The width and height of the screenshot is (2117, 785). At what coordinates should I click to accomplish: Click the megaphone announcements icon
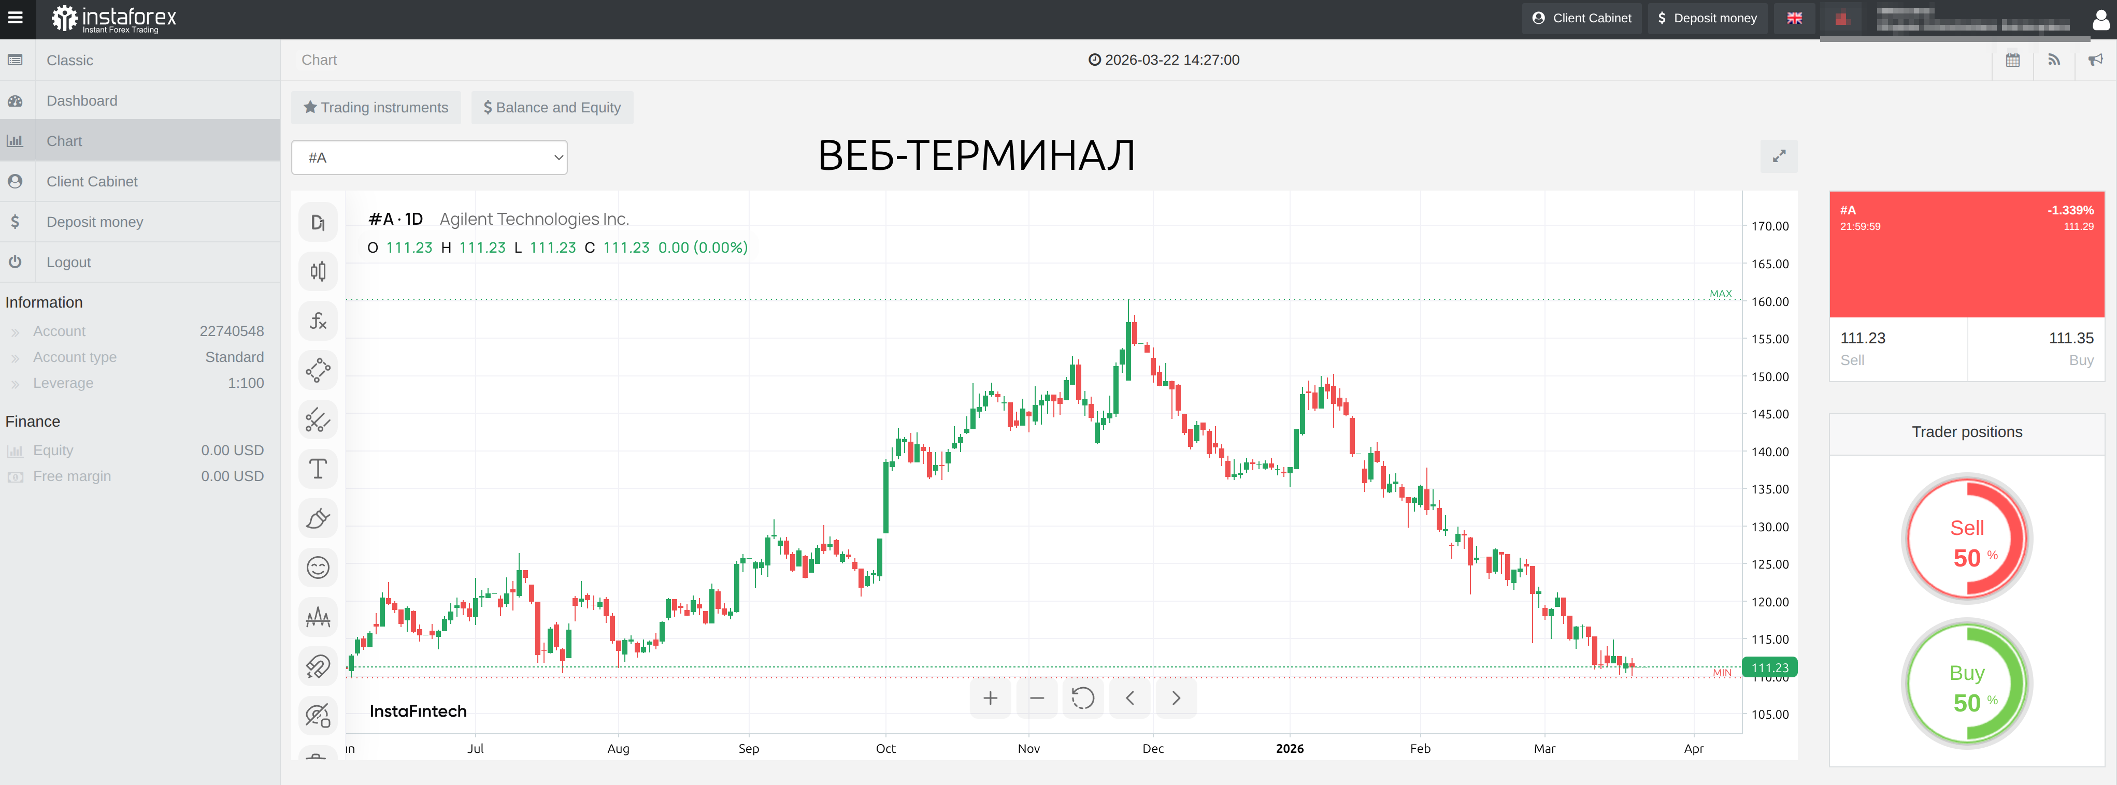(x=2096, y=60)
